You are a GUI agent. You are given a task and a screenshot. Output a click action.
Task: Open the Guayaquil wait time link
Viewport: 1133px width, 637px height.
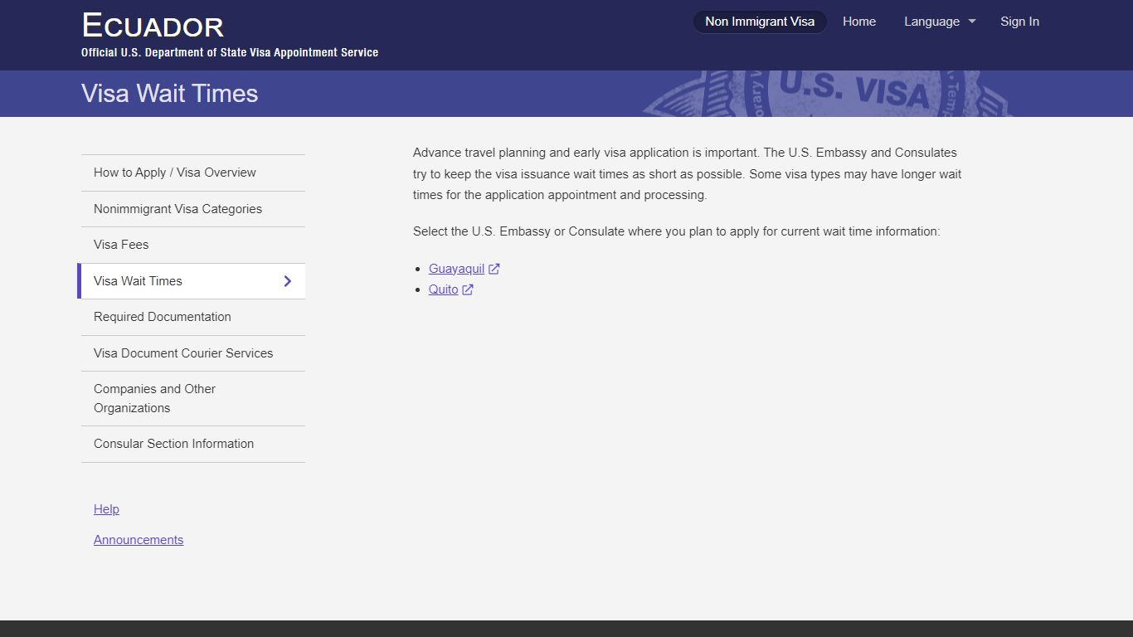pos(456,269)
